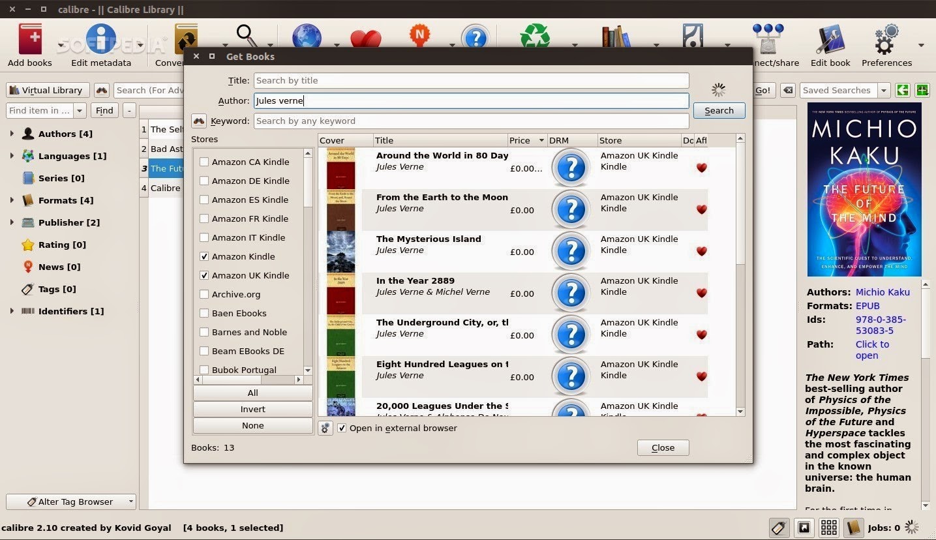The height and width of the screenshot is (540, 936).
Task: Uncheck the Amazon UK Kindle store
Action: 204,275
